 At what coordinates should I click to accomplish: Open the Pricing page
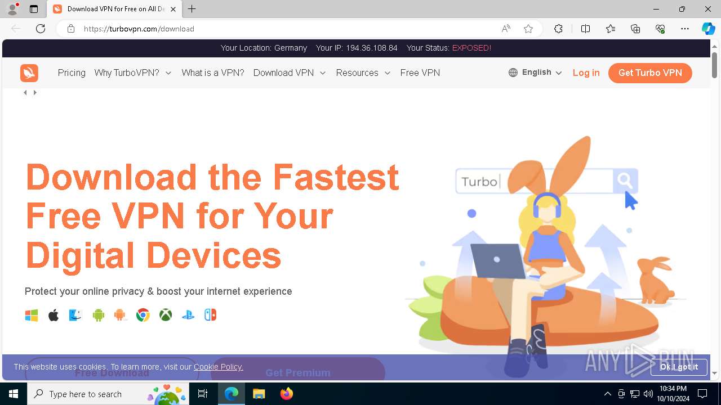[72, 73]
